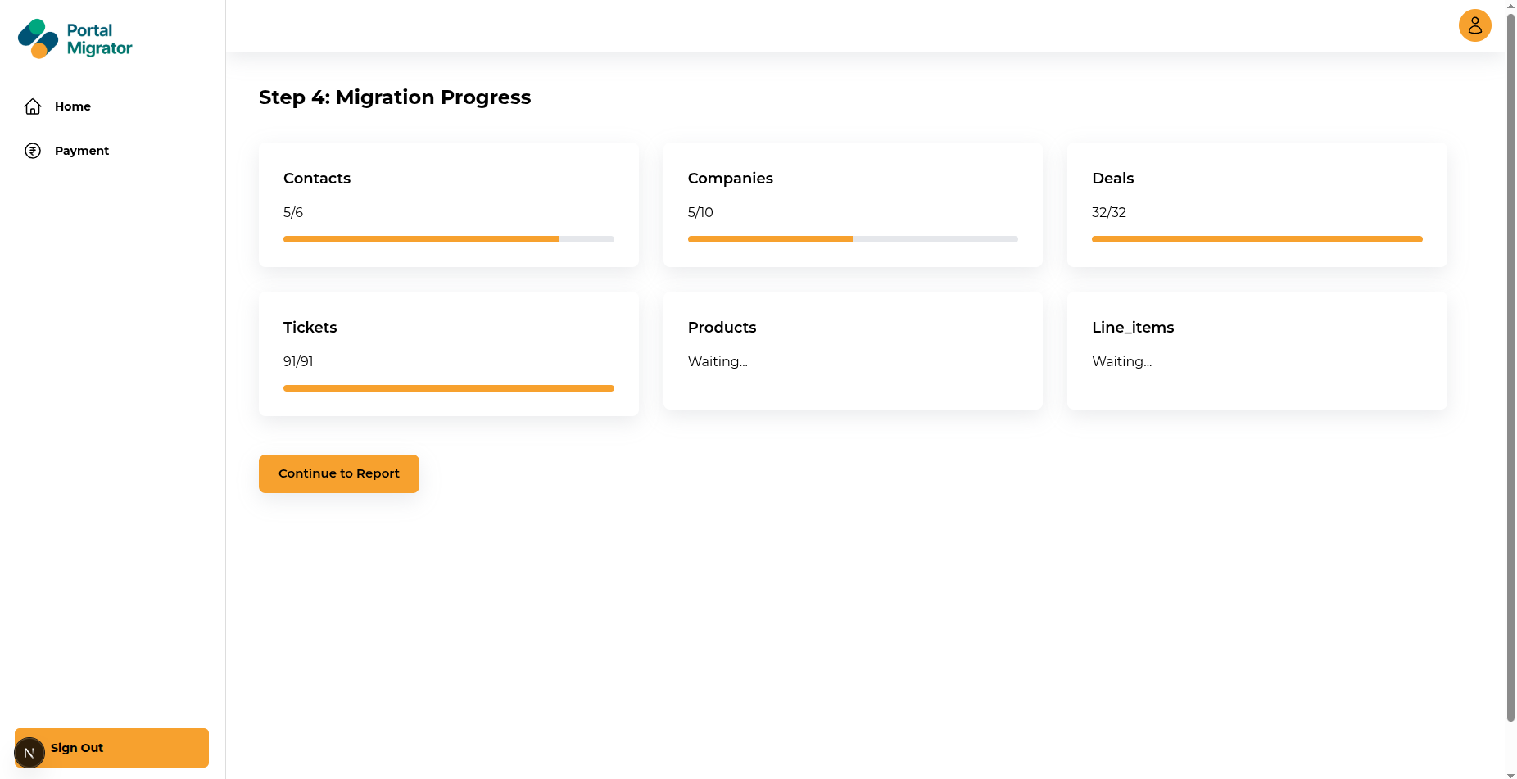This screenshot has width=1517, height=779.
Task: Click the Continue to Report button
Action: 338,473
